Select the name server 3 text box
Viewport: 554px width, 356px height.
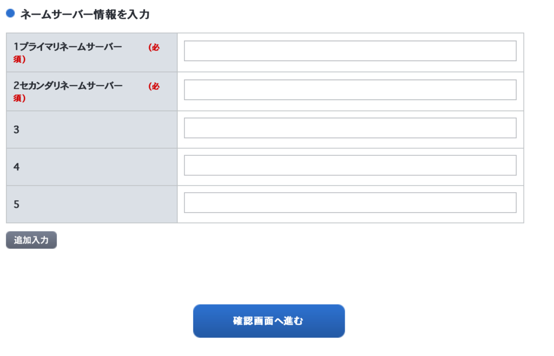350,128
